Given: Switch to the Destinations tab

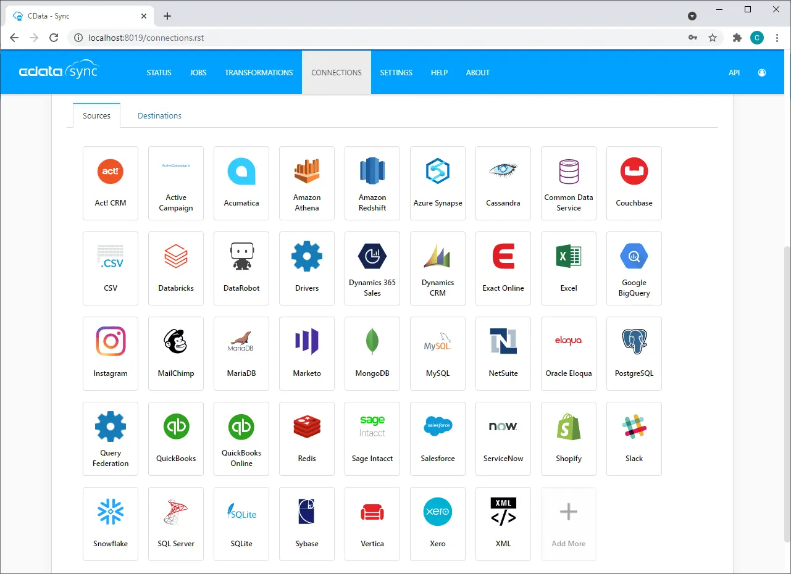Looking at the screenshot, I should pos(159,115).
